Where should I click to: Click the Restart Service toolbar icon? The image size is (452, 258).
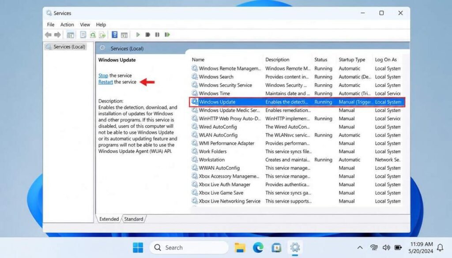pyautogui.click(x=167, y=35)
